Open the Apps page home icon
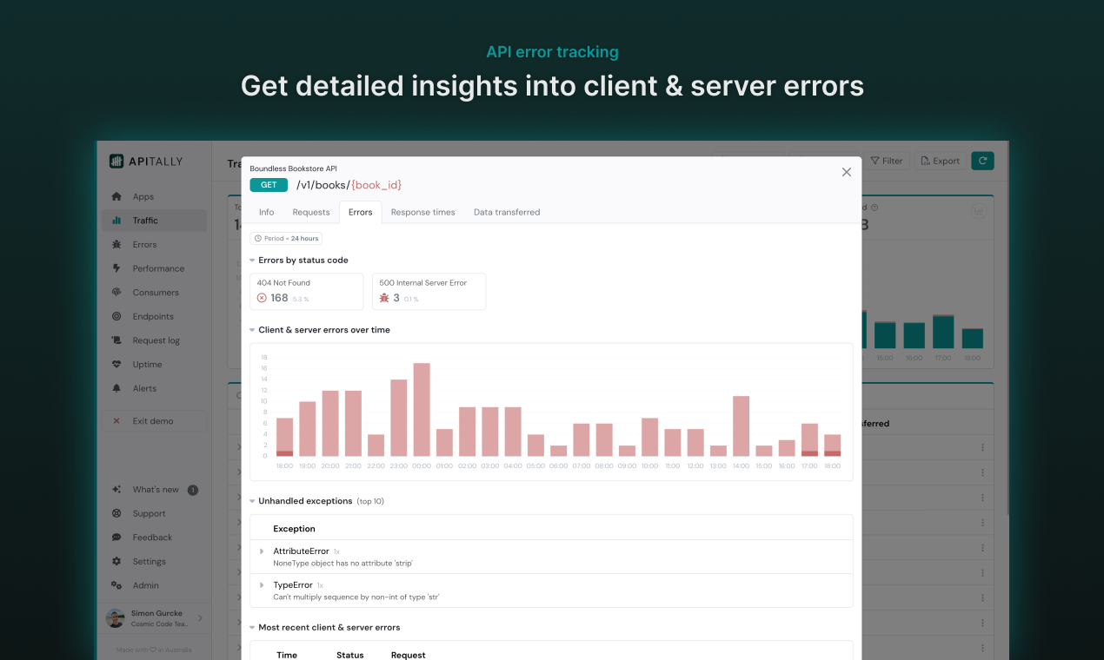 pyautogui.click(x=116, y=196)
